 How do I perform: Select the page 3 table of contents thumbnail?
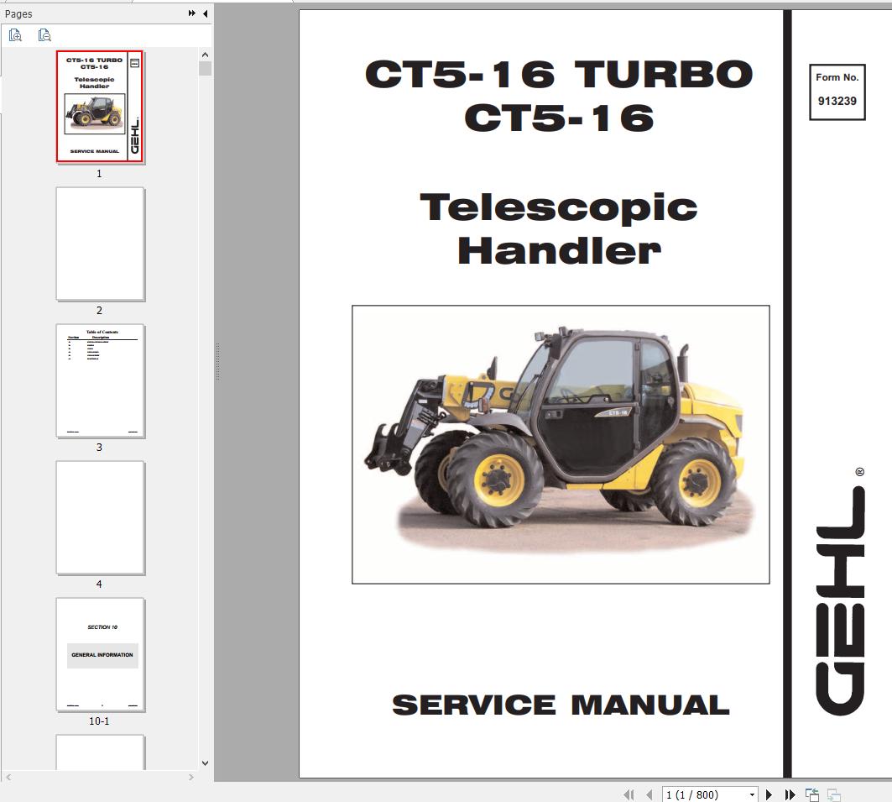tap(100, 380)
